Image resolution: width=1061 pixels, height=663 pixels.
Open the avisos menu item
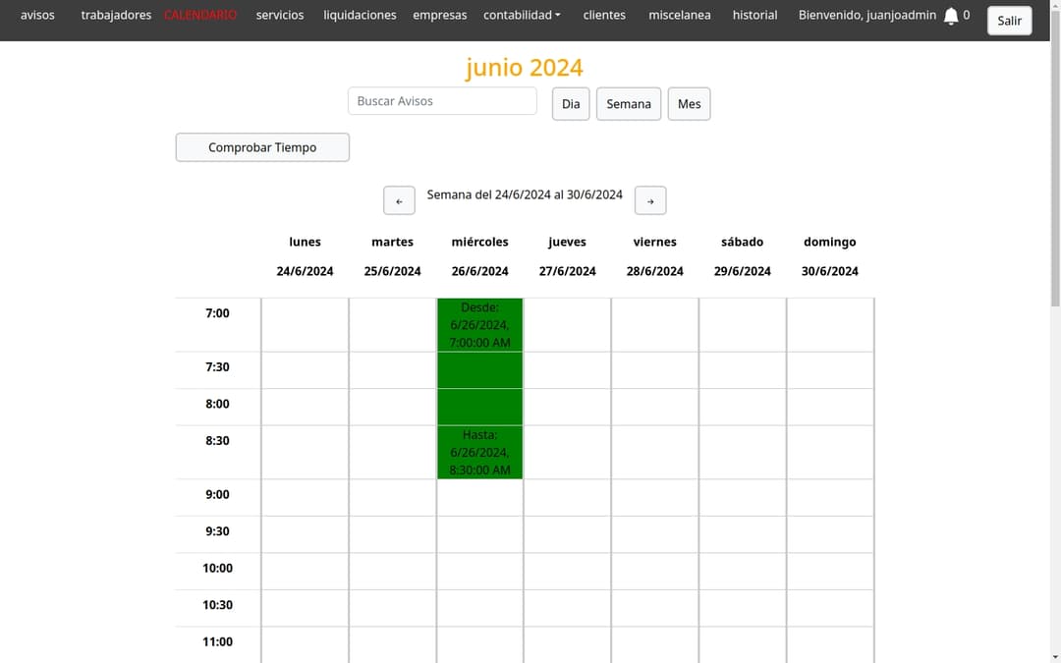(x=37, y=15)
